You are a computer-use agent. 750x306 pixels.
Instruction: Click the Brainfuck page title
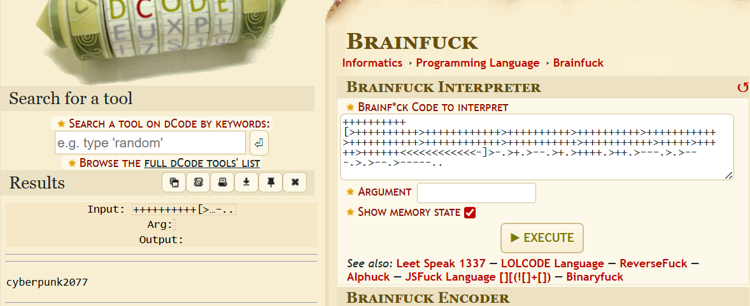[x=413, y=41]
